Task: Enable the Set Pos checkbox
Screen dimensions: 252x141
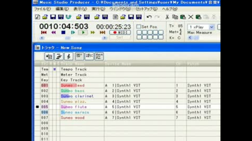Action: pyautogui.click(x=139, y=27)
